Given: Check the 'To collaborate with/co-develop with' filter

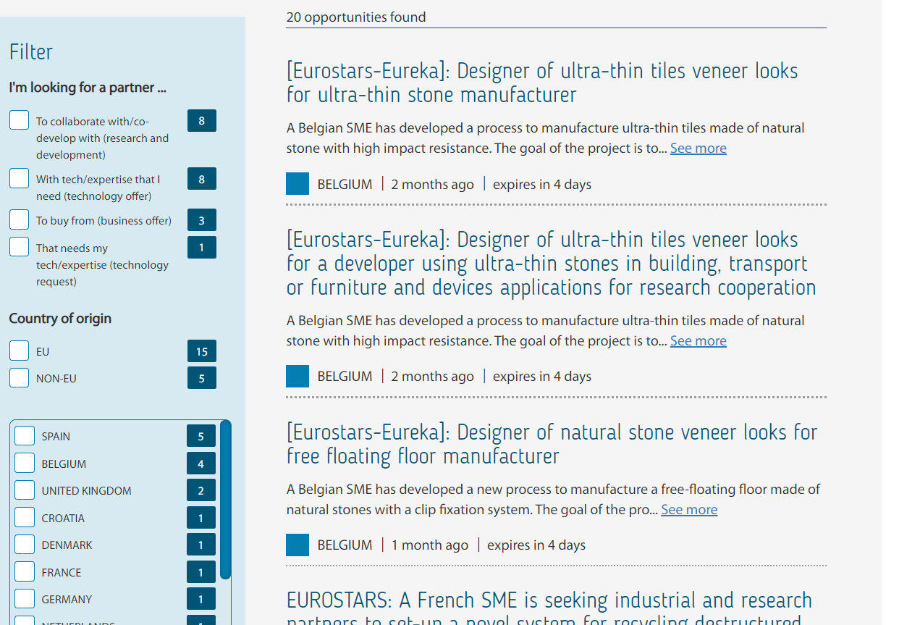Looking at the screenshot, I should coord(20,120).
